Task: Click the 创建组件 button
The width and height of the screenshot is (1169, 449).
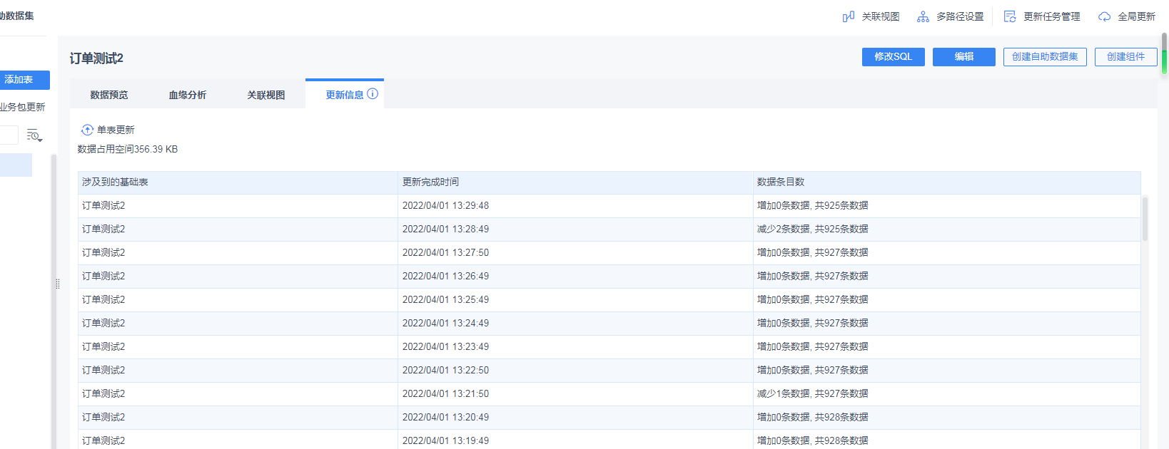Action: click(x=1125, y=57)
